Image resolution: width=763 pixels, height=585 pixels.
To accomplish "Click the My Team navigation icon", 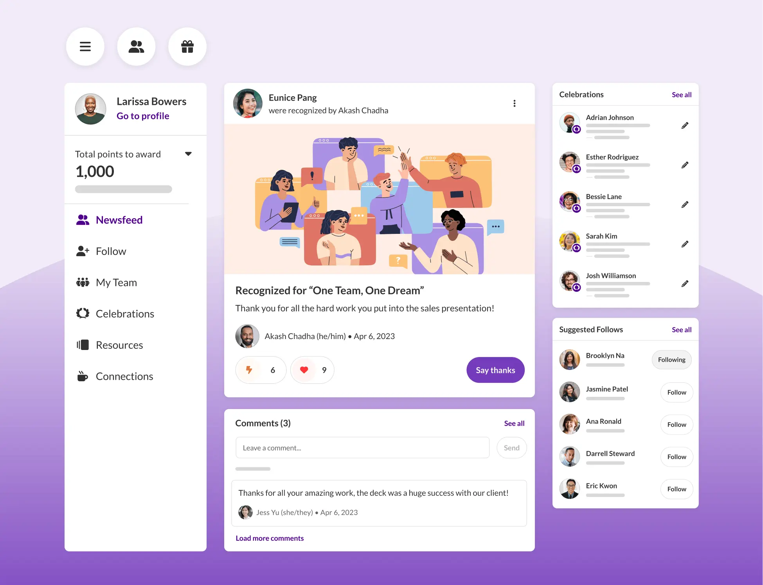I will (82, 282).
